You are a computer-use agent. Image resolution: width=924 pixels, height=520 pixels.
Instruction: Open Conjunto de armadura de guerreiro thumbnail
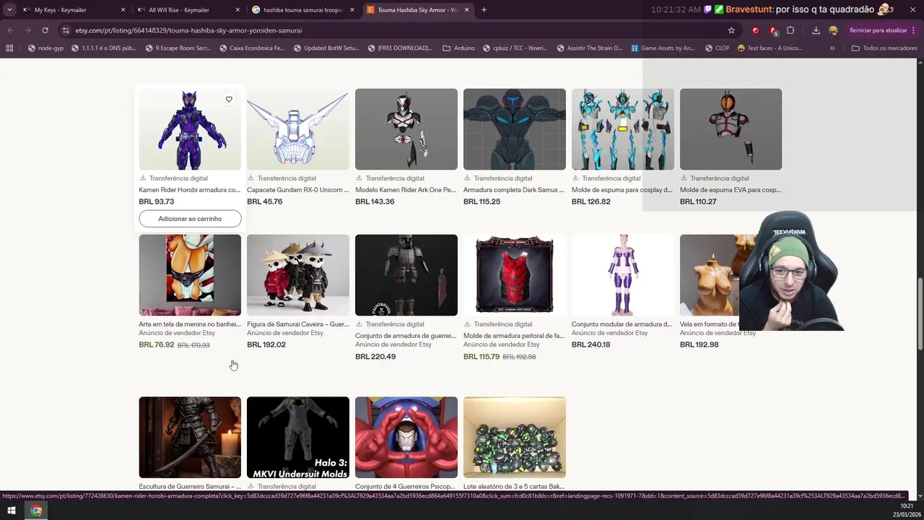406,275
